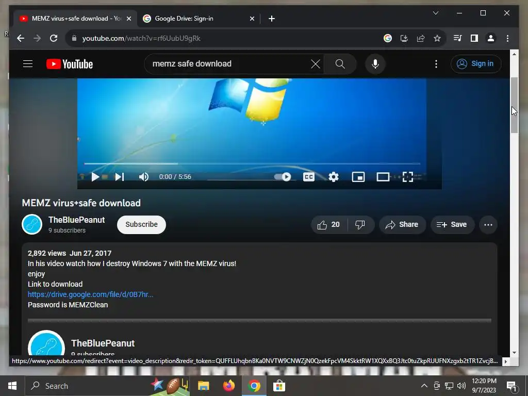The width and height of the screenshot is (528, 396).
Task: Go to YouTube home via logo
Action: point(70,64)
